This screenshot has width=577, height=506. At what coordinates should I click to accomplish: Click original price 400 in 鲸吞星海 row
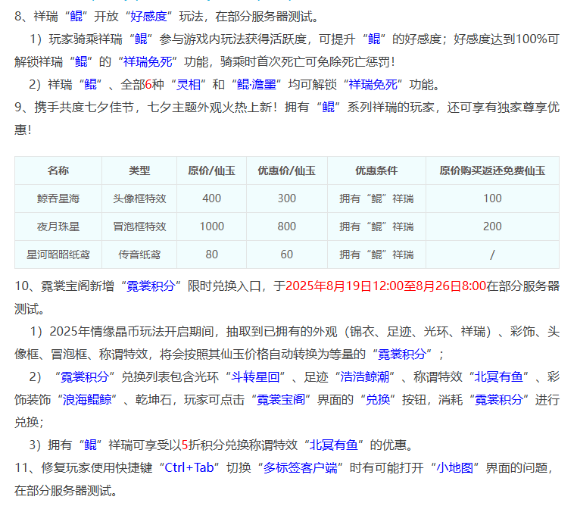[211, 198]
